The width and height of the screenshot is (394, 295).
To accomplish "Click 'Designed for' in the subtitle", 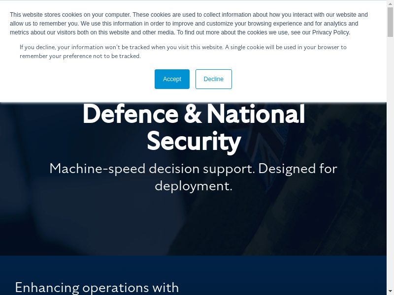I will tap(297, 169).
